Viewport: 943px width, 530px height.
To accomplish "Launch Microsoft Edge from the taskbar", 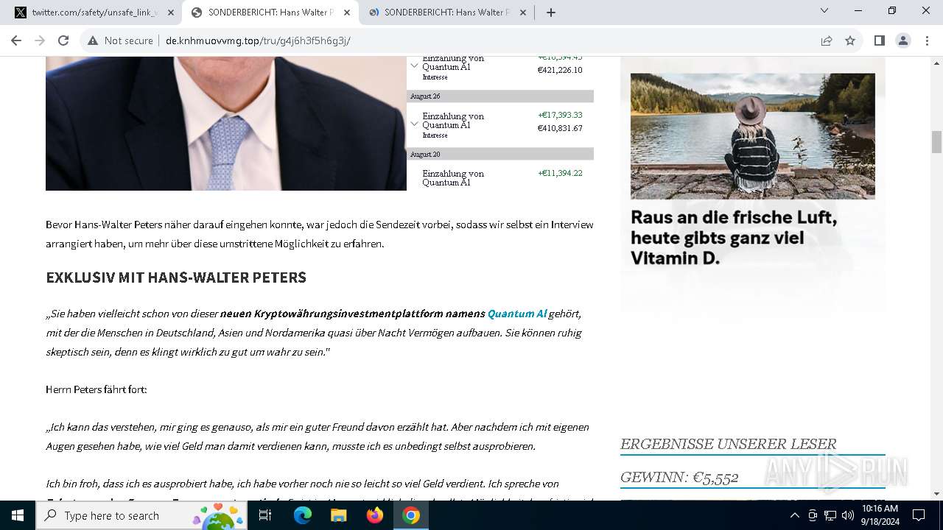I will click(303, 515).
